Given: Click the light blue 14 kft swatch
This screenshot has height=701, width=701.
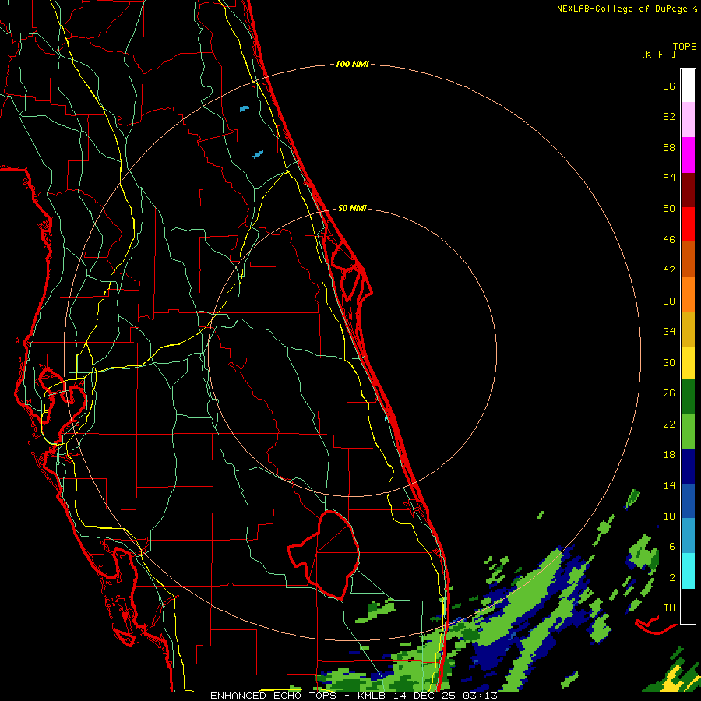Looking at the screenshot, I should point(688,536).
